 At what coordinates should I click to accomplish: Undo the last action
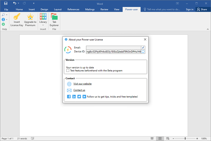[14, 3]
